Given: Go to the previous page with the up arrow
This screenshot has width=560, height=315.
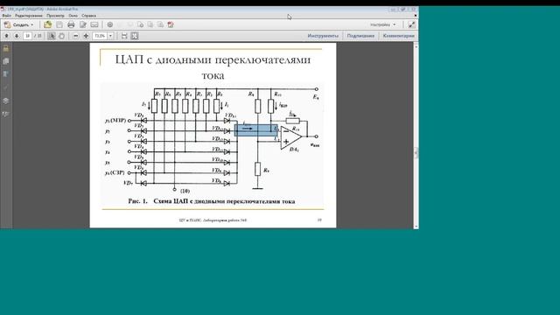Looking at the screenshot, I should click(6, 36).
